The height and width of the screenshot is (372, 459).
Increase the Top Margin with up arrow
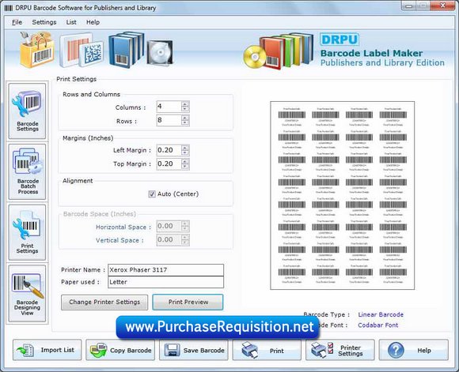(185, 161)
